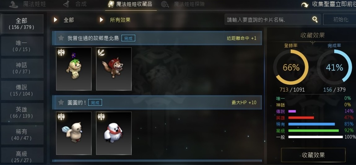Select the cream round cat doll card
The height and width of the screenshot is (165, 356).
tap(74, 133)
